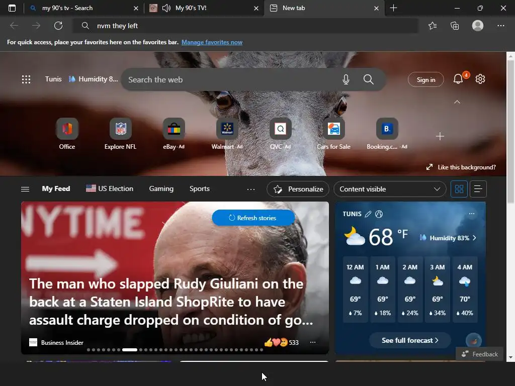Click the expand background icon
The height and width of the screenshot is (386, 515).
[430, 167]
